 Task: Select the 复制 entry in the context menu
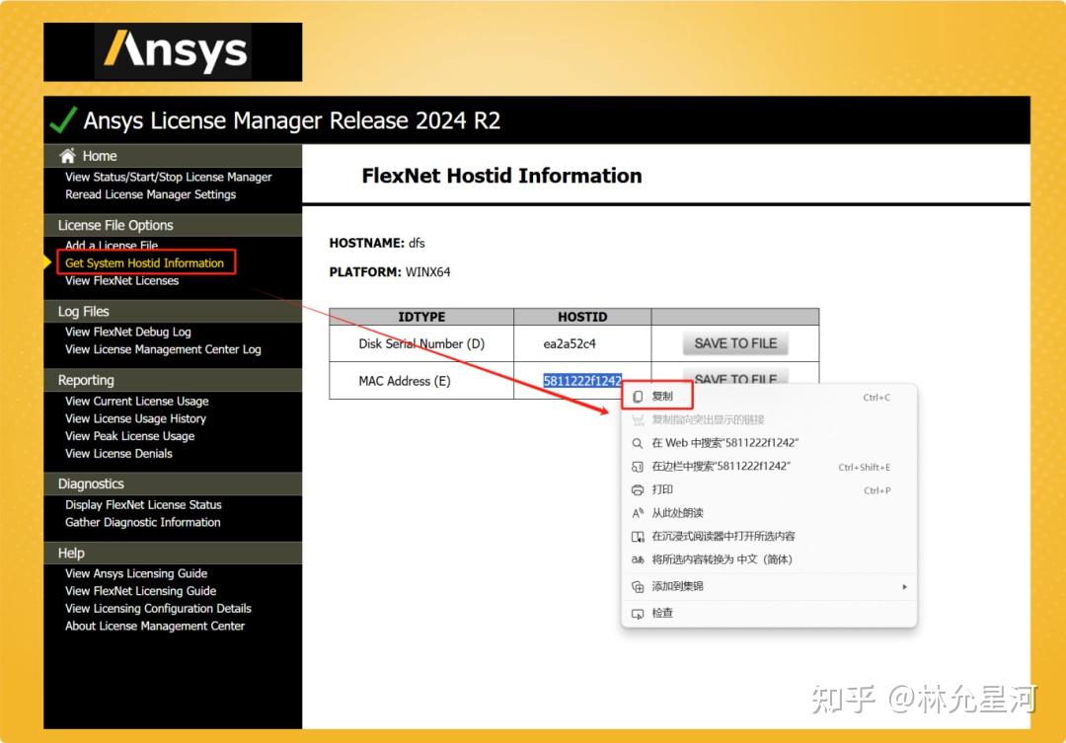663,395
